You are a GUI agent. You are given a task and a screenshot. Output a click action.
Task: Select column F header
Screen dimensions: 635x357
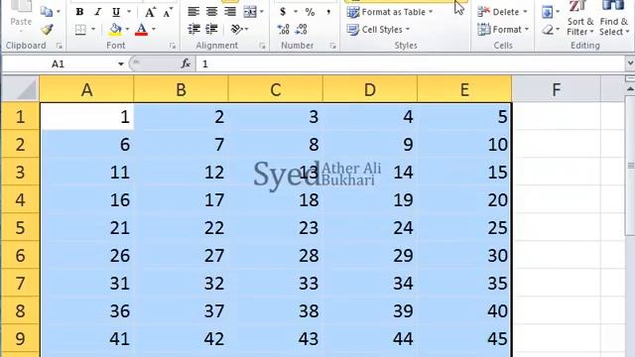557,89
